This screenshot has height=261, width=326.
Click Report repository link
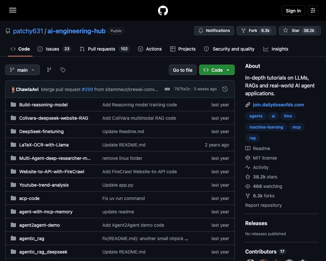tap(263, 205)
